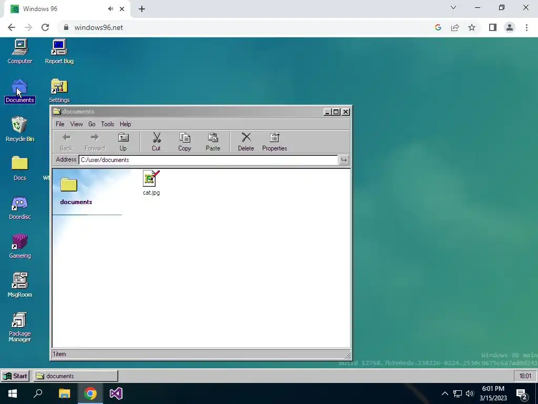The image size is (538, 404).
Task: Open File Explorer from taskbar
Action: (64, 393)
